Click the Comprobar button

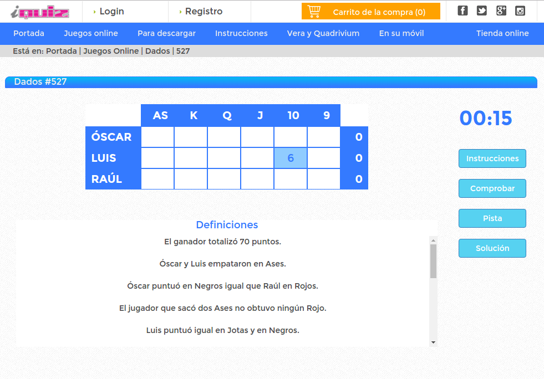tap(492, 188)
